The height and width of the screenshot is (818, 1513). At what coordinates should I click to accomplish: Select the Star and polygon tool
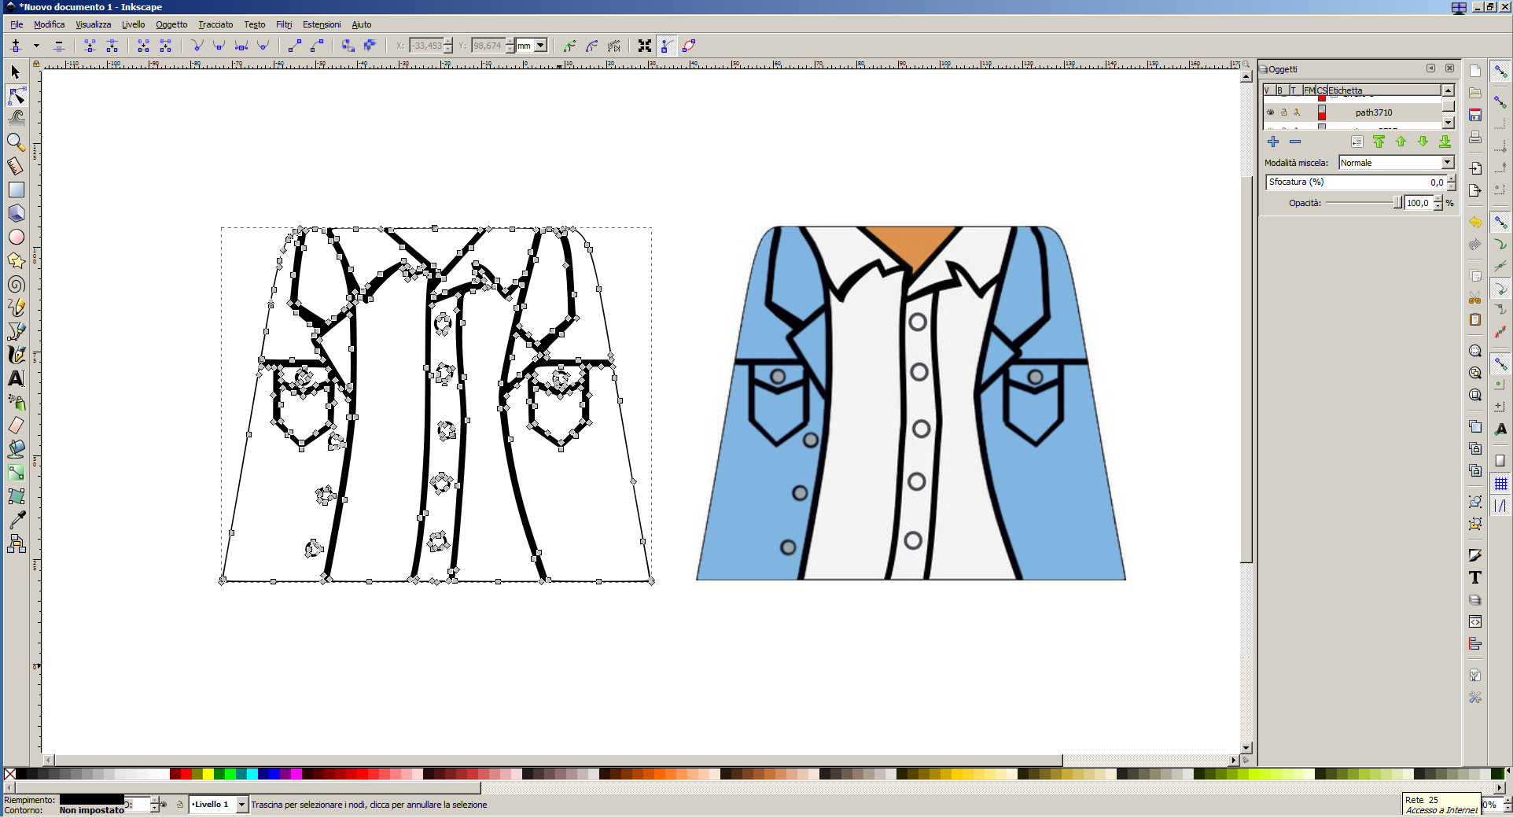pyautogui.click(x=16, y=260)
